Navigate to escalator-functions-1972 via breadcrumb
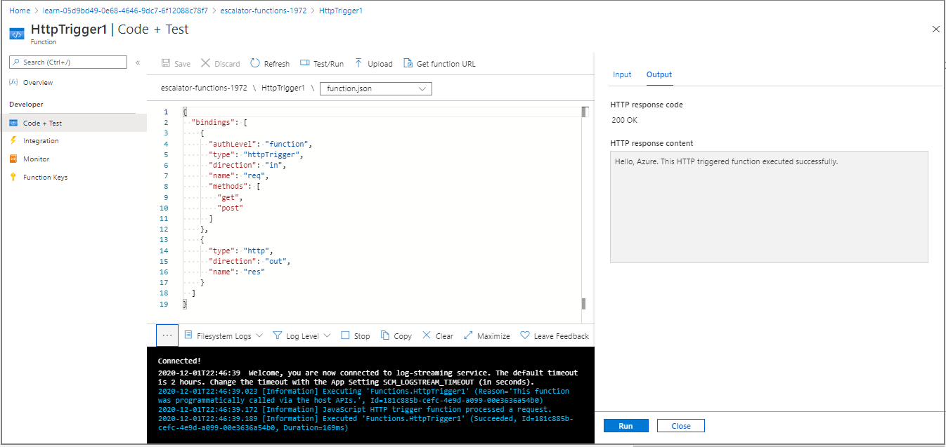This screenshot has height=447, width=946. click(263, 10)
